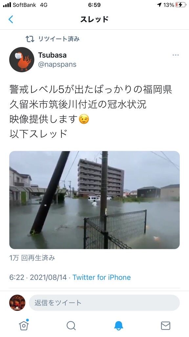Open the @napspans handle

pos(57,64)
